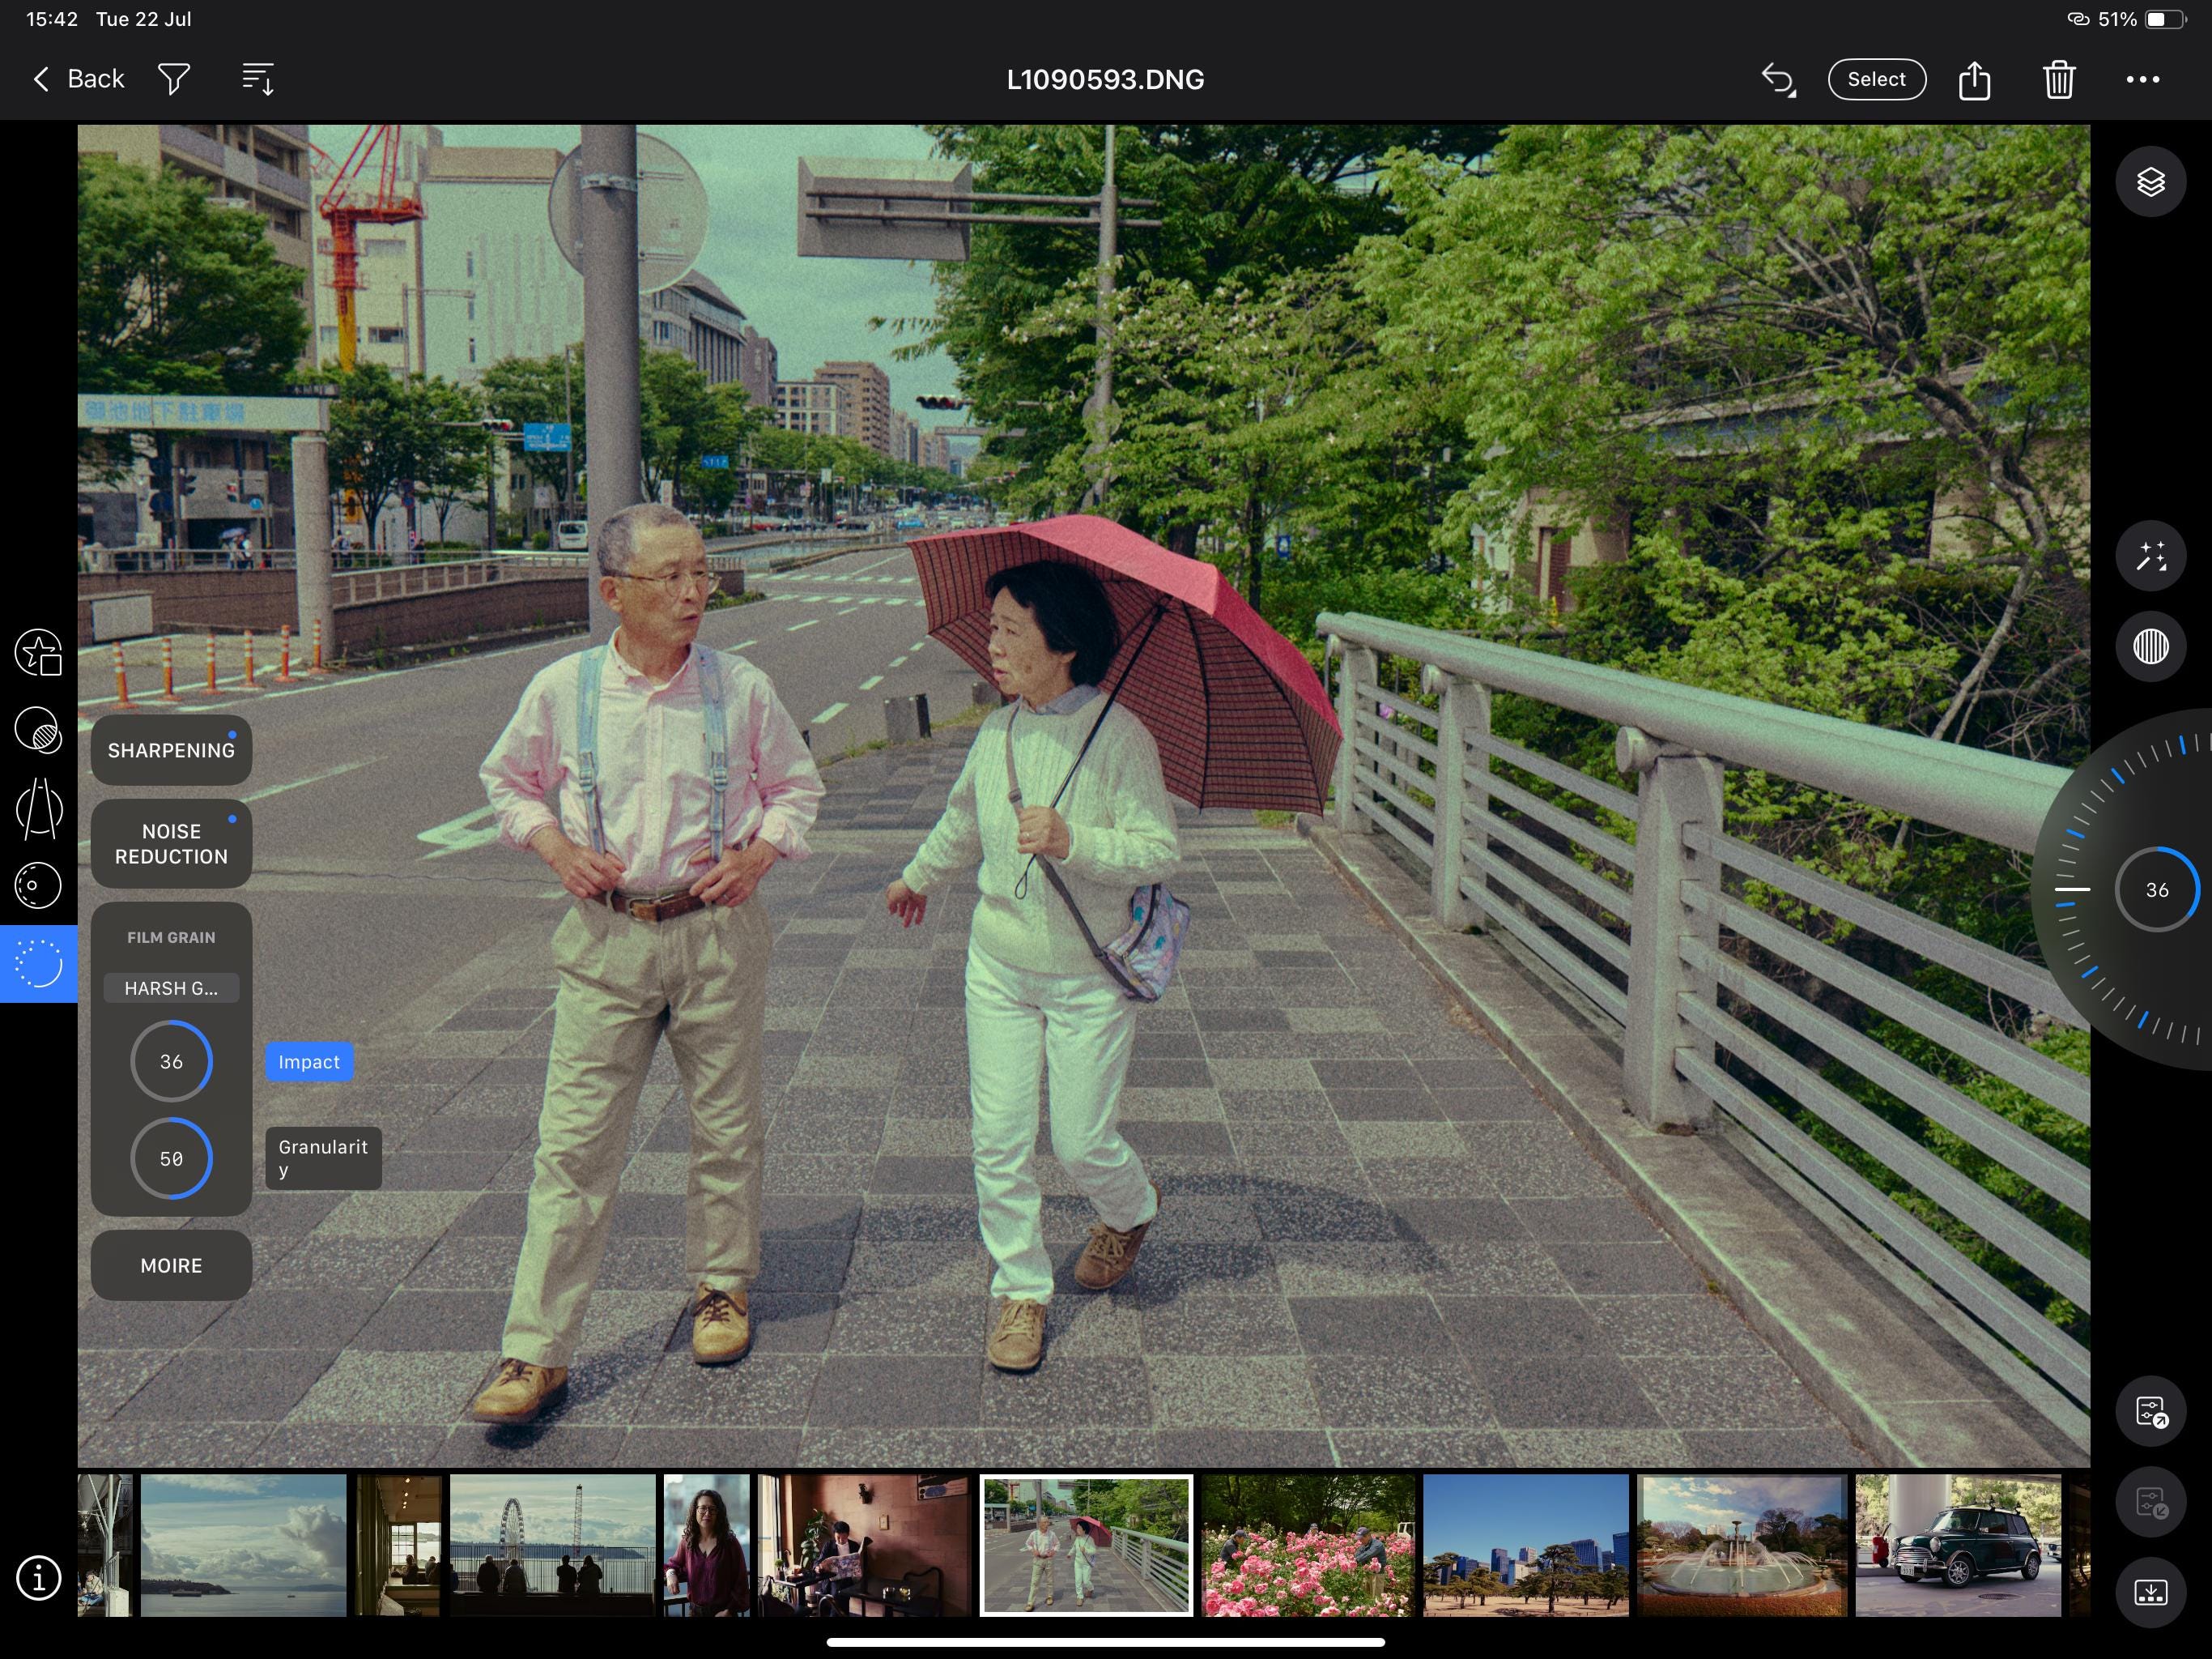Tap the Granularity label

point(323,1158)
